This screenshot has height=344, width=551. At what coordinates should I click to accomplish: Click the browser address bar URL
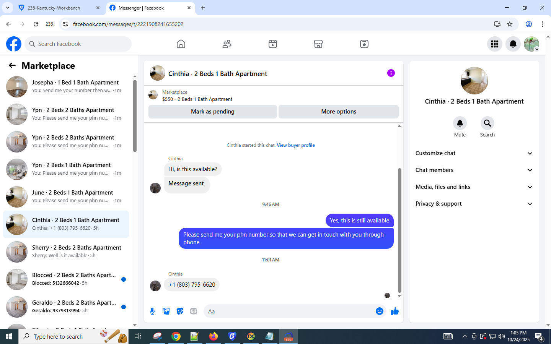128,24
